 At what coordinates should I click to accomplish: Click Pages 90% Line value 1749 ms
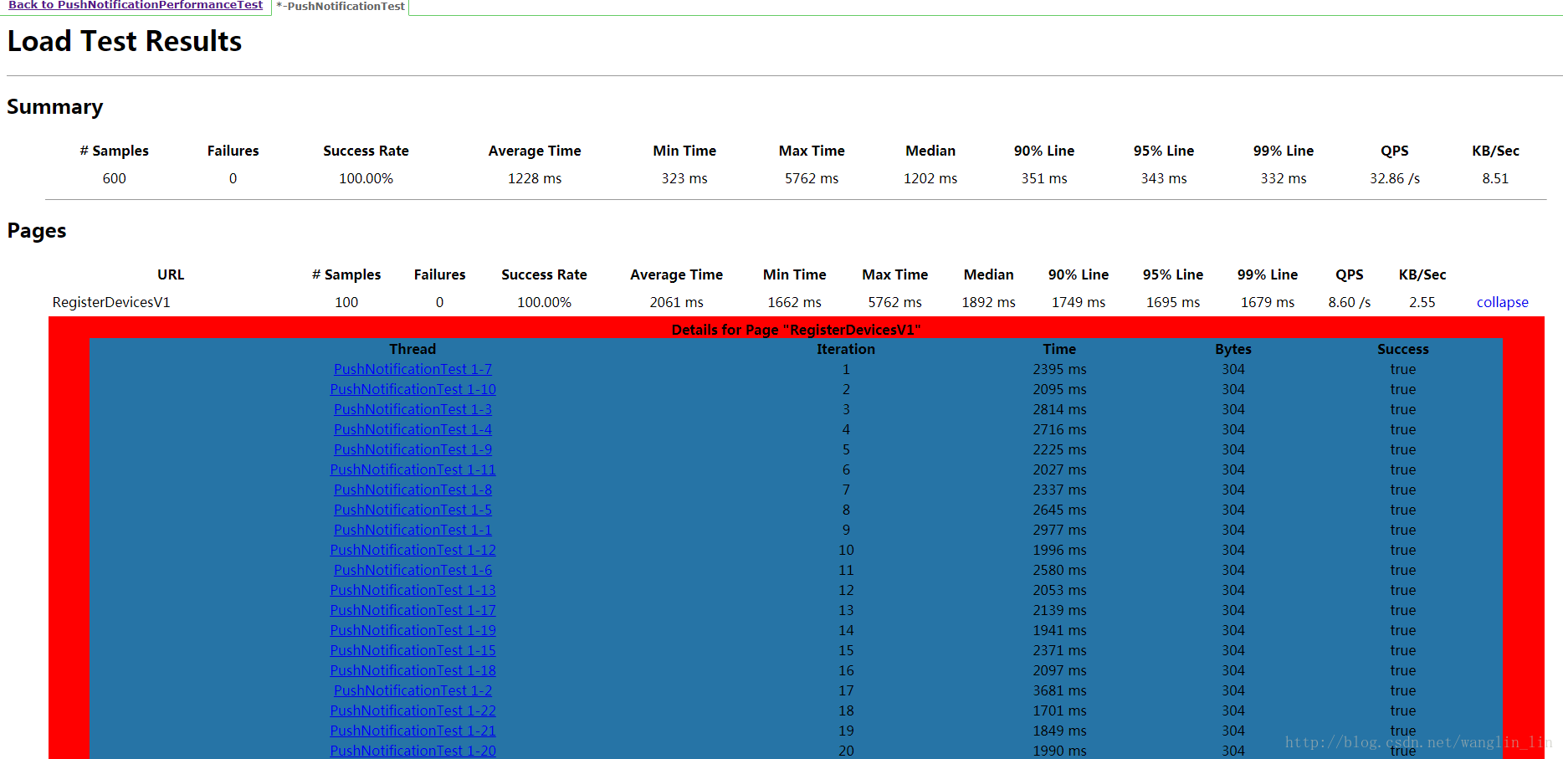[x=1079, y=302]
